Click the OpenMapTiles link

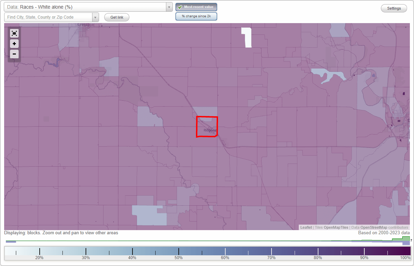click(x=336, y=227)
